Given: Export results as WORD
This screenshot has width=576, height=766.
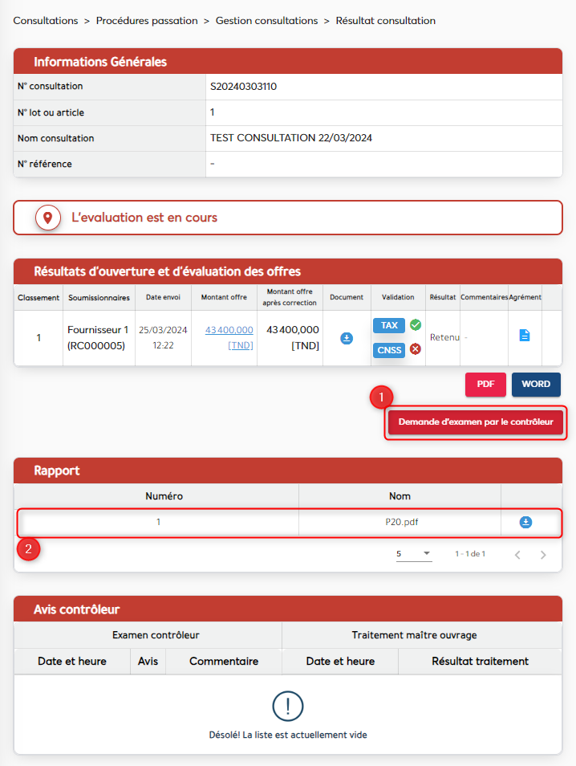Looking at the screenshot, I should pos(536,384).
